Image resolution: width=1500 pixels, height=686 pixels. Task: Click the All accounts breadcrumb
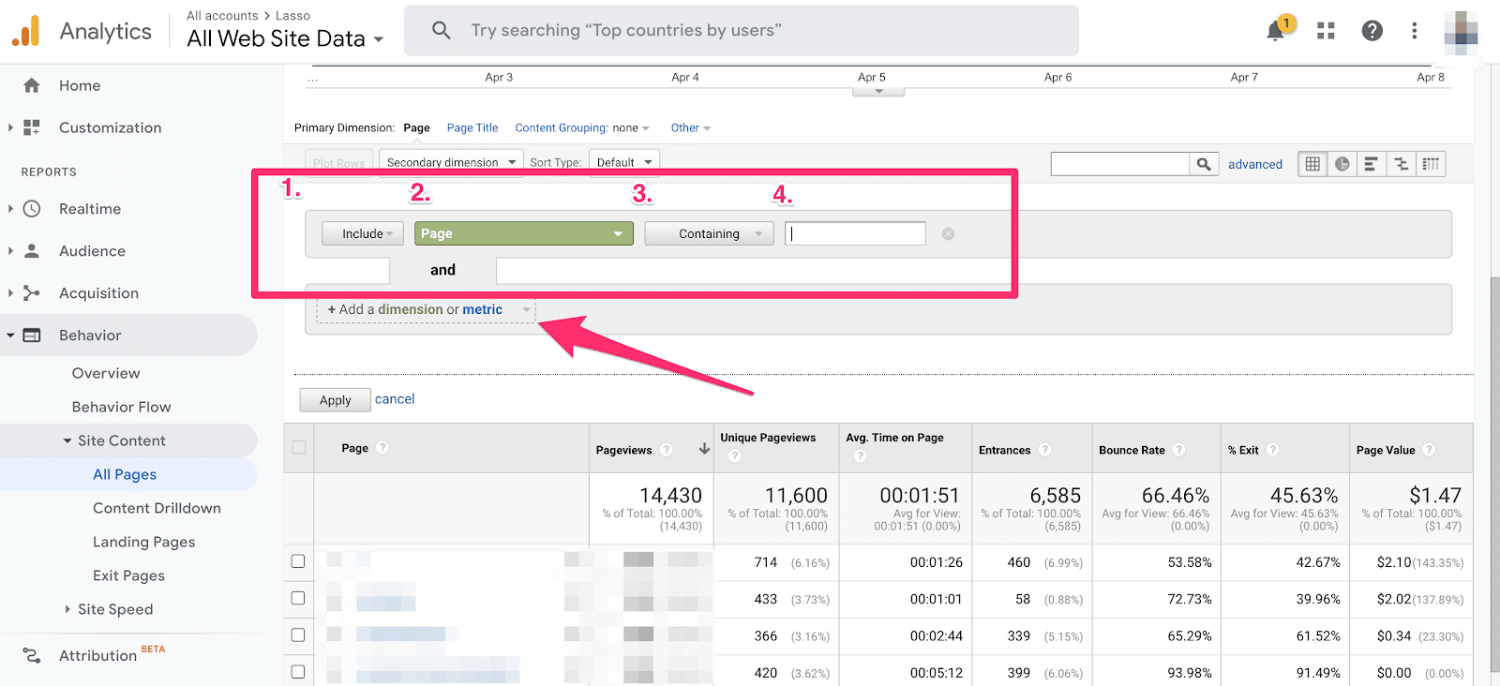(x=222, y=16)
